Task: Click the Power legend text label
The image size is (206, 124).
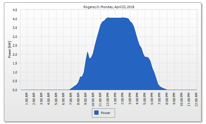Action: coord(106,113)
